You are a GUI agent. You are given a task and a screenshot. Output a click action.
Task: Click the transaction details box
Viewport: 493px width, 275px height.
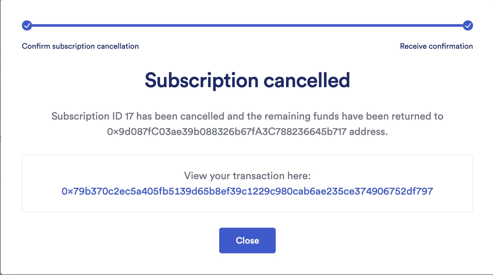[247, 183]
